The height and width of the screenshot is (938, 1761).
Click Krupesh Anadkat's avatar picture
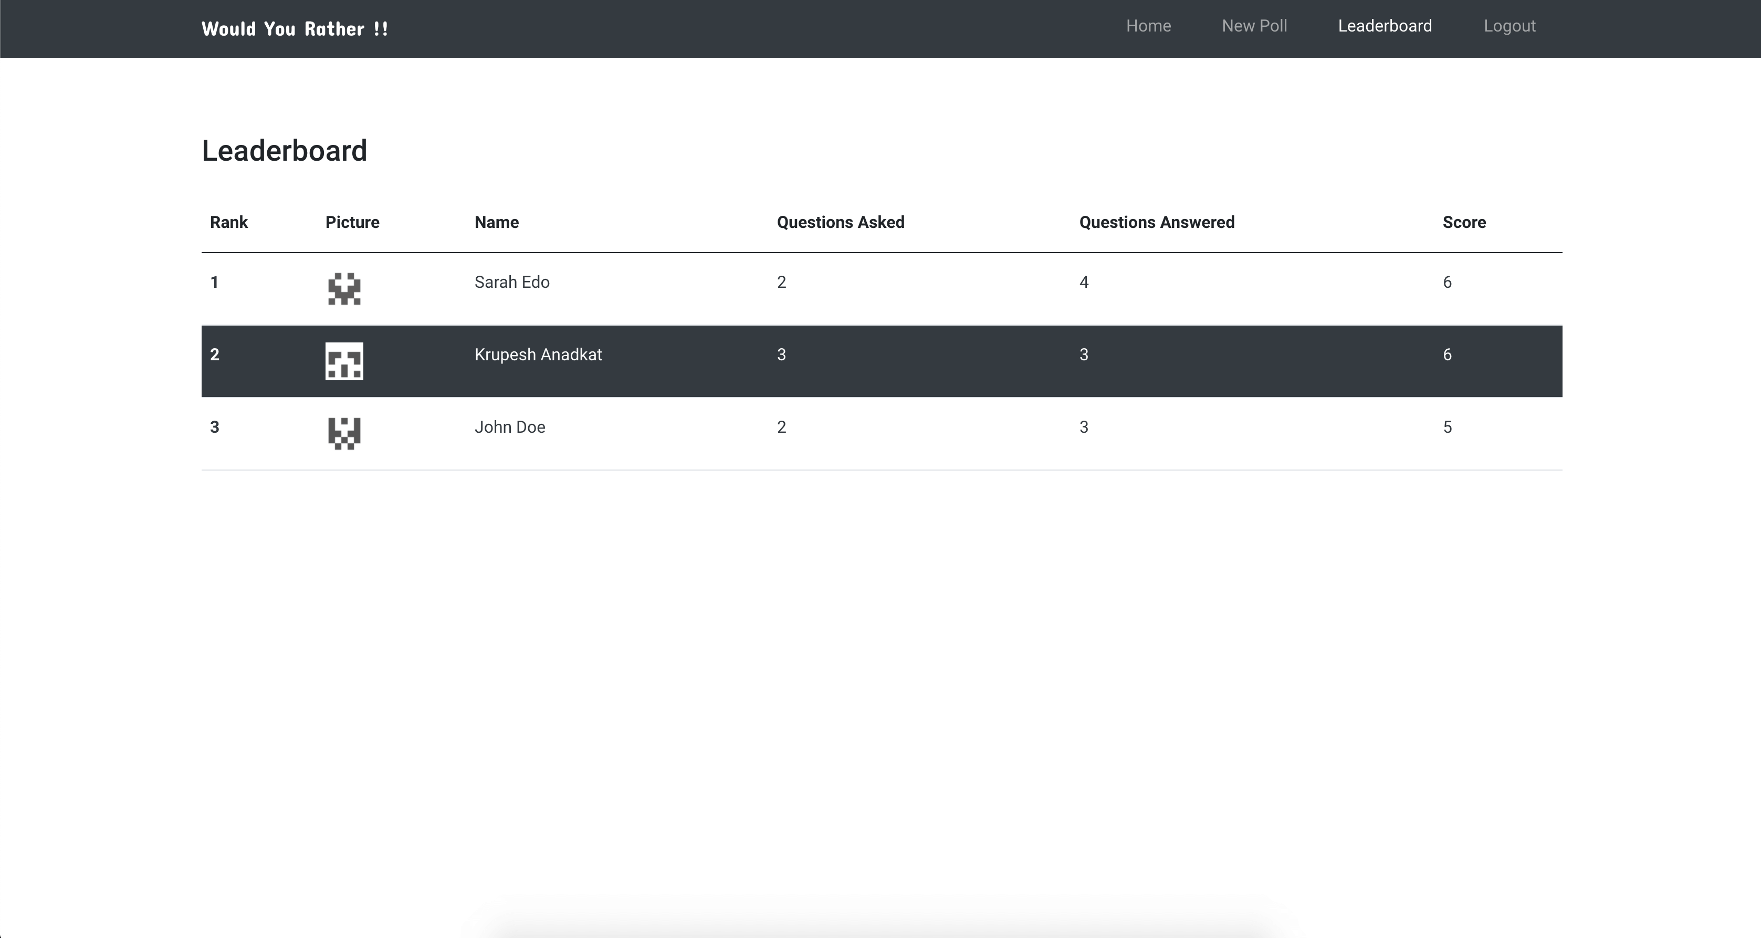344,361
